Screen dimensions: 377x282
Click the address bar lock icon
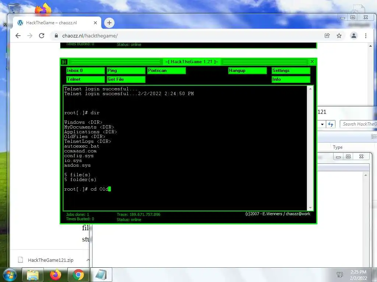coord(56,36)
